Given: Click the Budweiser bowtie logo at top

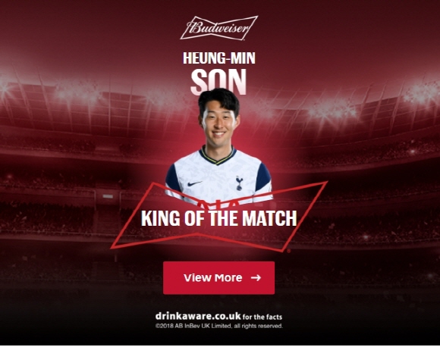Looking at the screenshot, I should coord(219,28).
